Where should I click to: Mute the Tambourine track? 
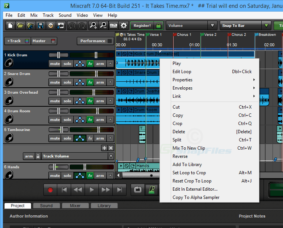[55, 138]
